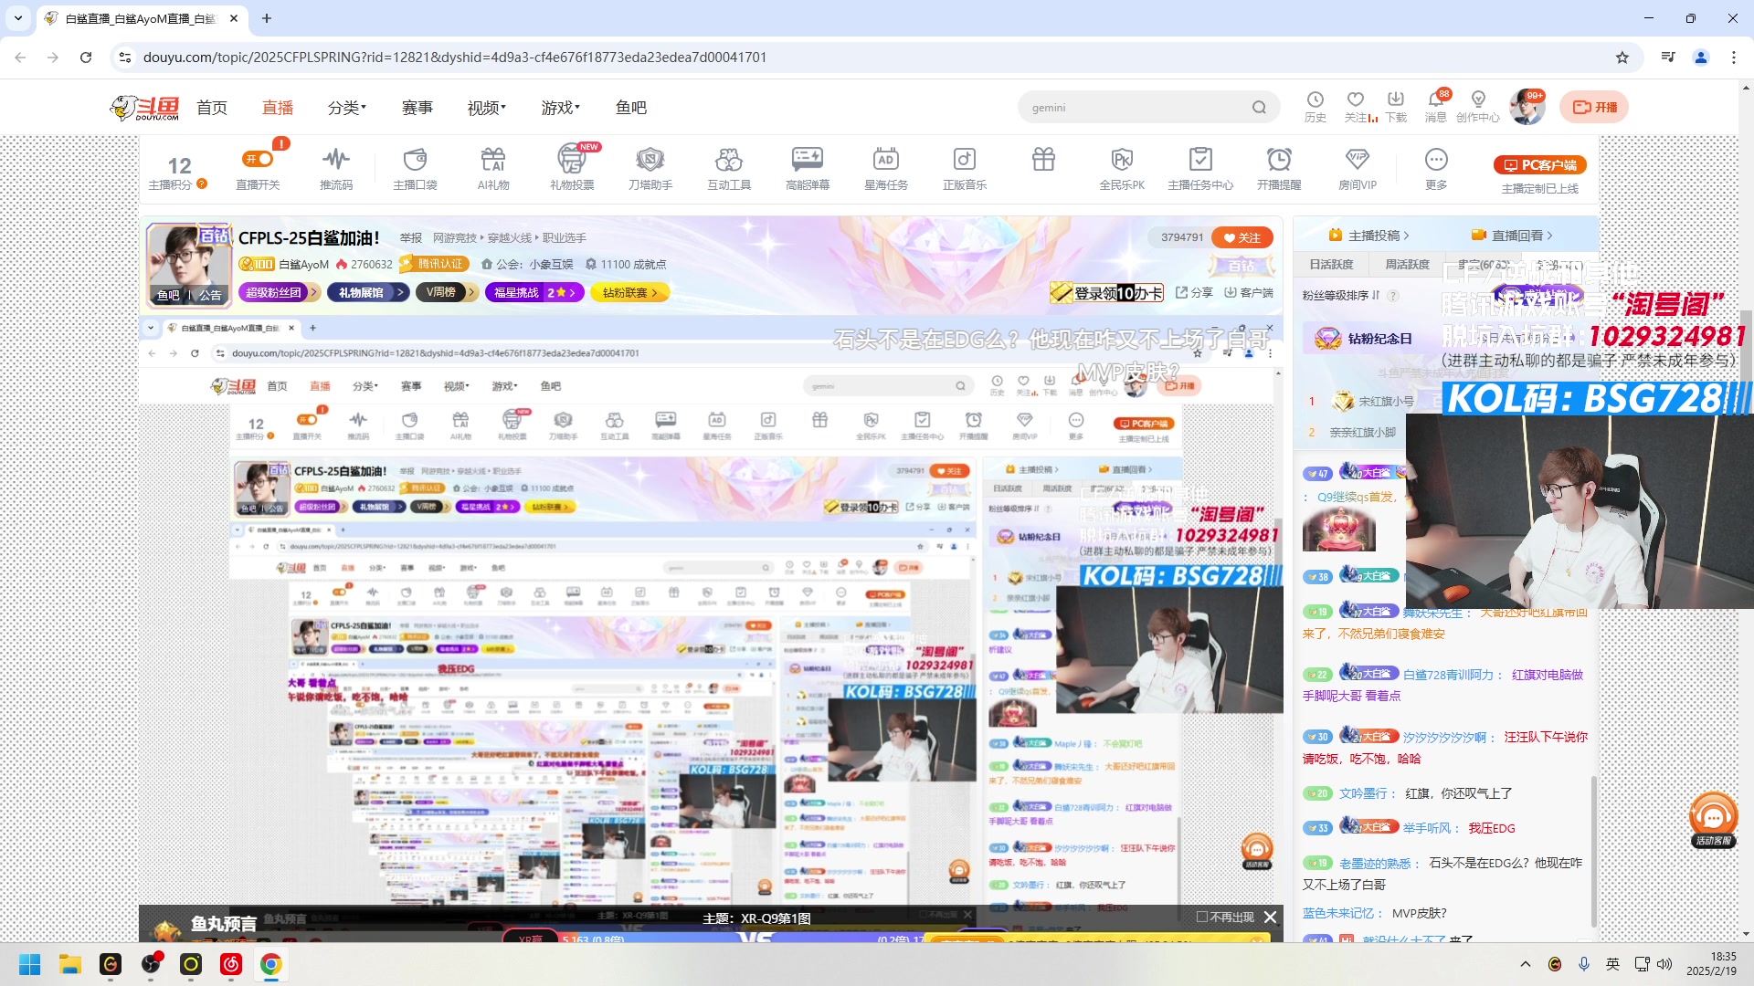The image size is (1754, 986).
Task: Check the 不再出现 checkbox
Action: point(1202,917)
